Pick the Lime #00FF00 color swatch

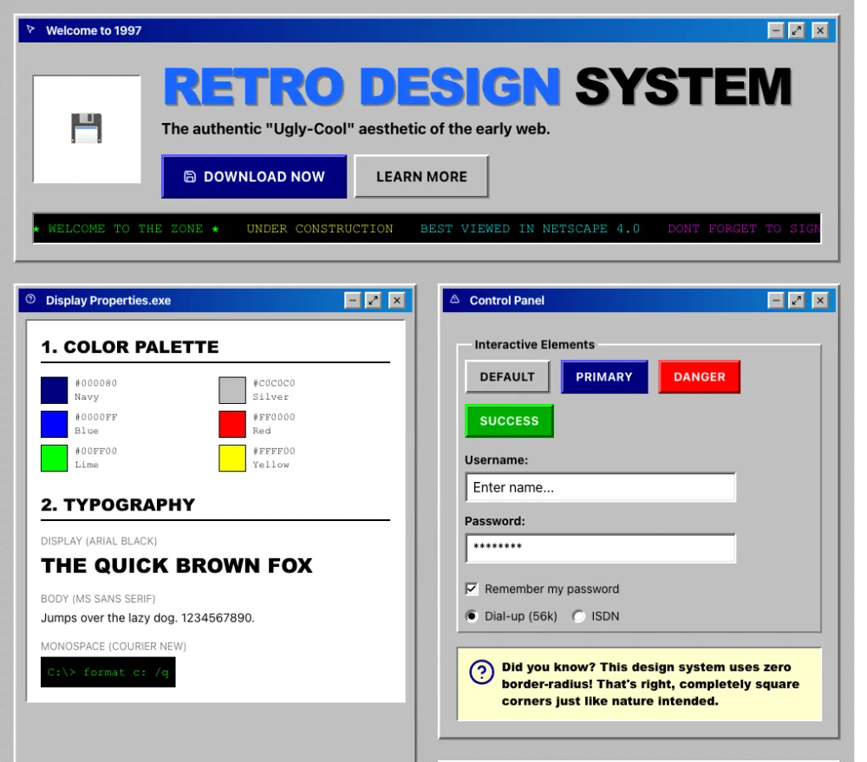pyautogui.click(x=54, y=458)
